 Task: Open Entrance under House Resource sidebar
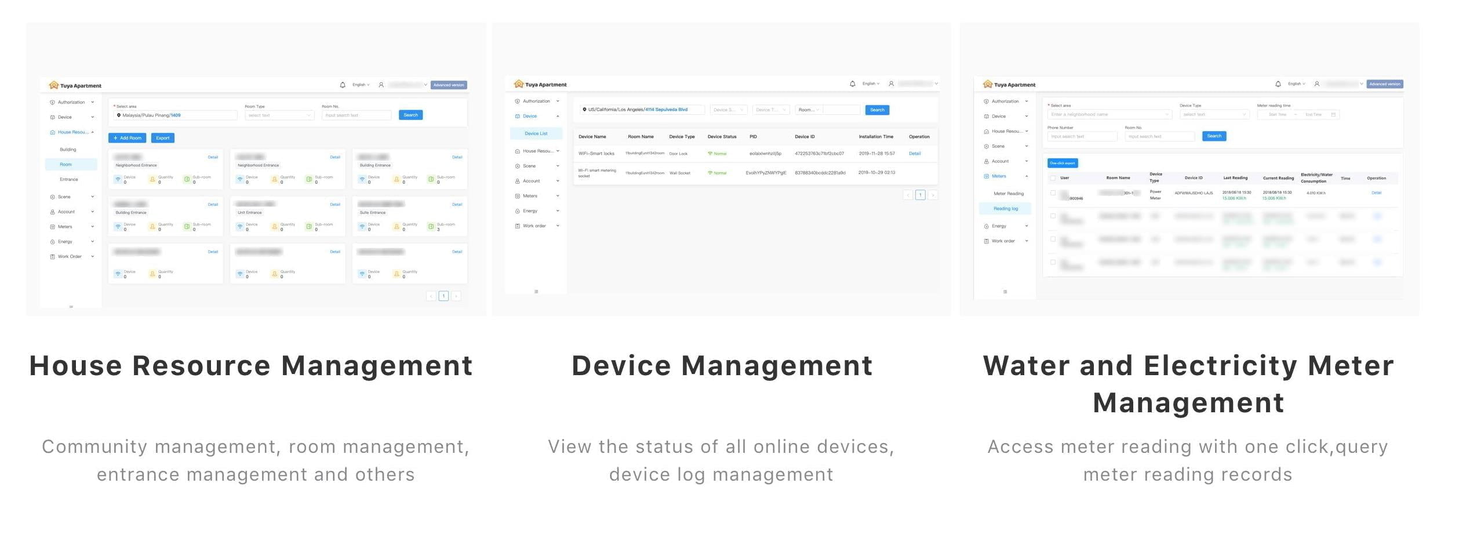[x=68, y=180]
